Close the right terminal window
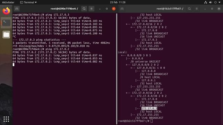Screen dimensions: 223x125 tap(219, 9)
